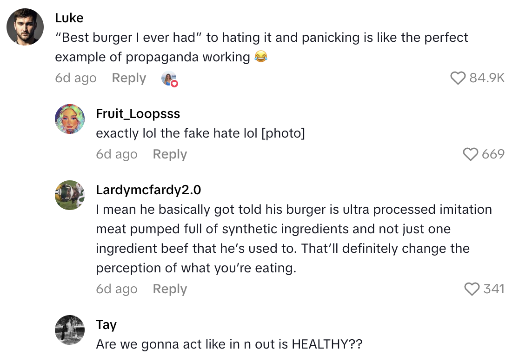The image size is (519, 356).
Task: Click the 6d ago timestamp on Fruit_Loopsss's reply
Action: click(x=117, y=154)
